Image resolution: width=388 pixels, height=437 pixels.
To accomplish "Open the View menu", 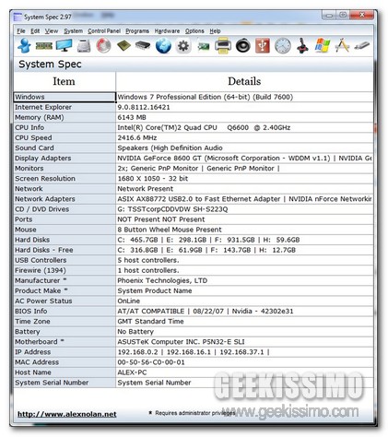I will (x=52, y=31).
